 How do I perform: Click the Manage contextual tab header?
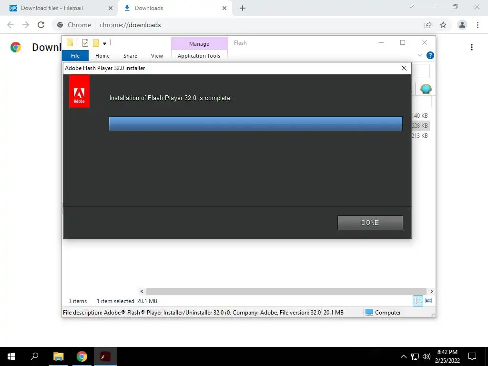tap(199, 44)
